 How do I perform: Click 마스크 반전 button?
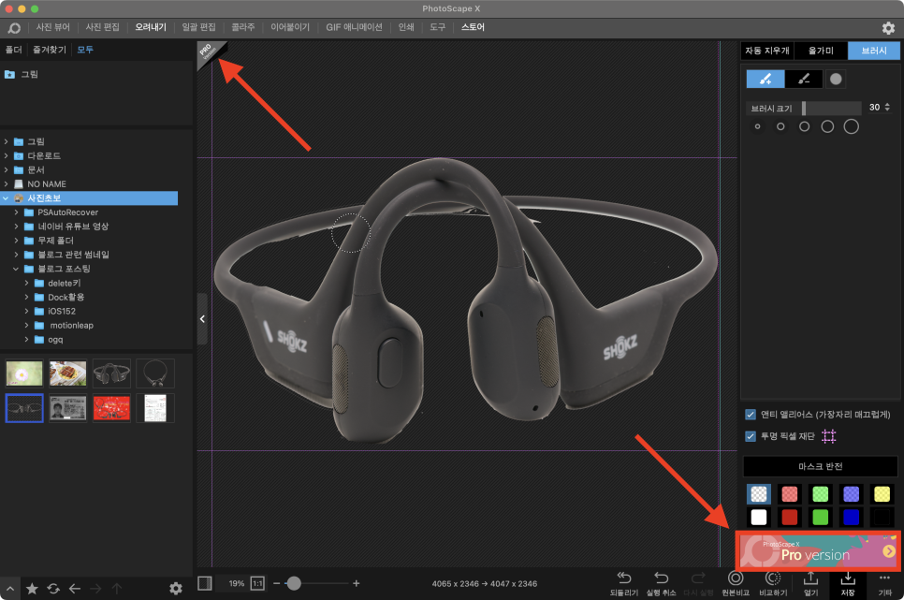point(821,466)
